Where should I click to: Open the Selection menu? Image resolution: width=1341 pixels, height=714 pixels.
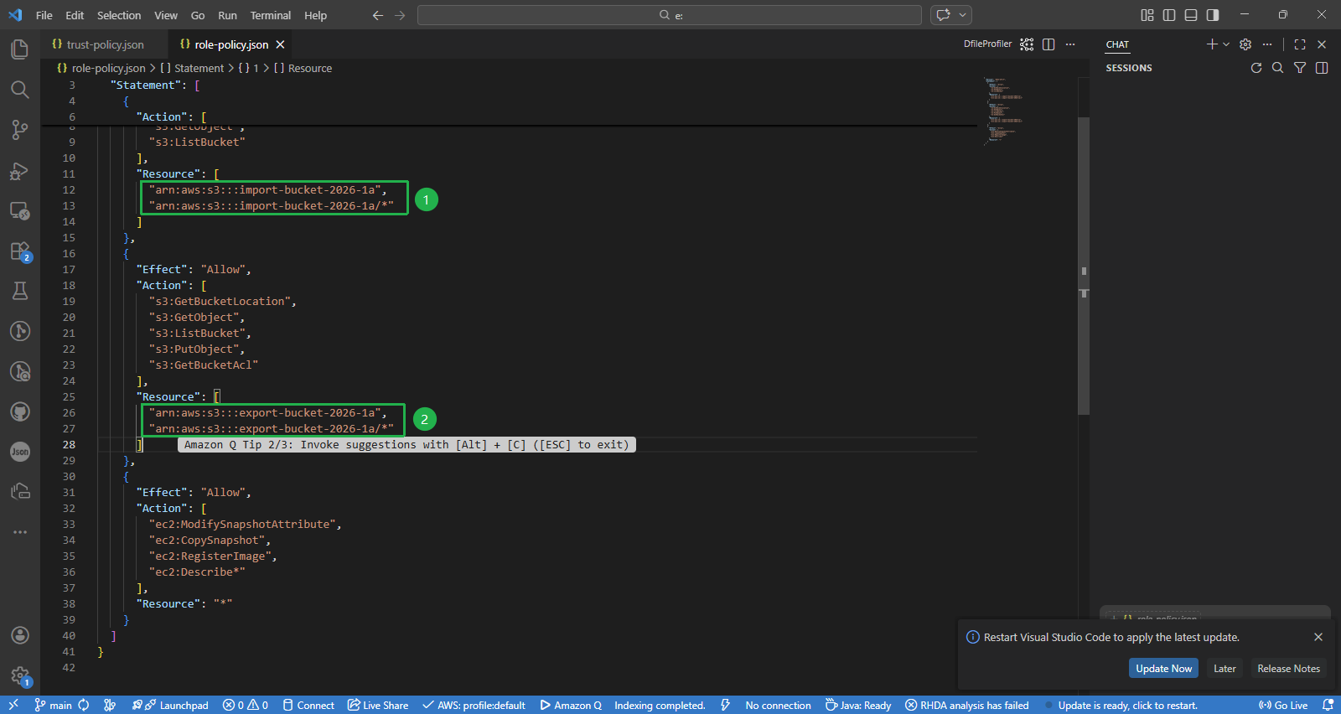pos(119,15)
